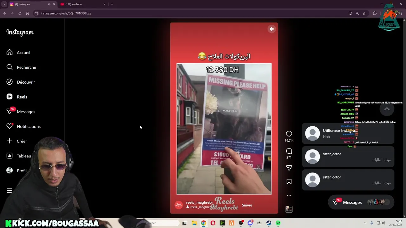Open the Notifications panel
Image resolution: width=406 pixels, height=228 pixels.
pyautogui.click(x=23, y=126)
